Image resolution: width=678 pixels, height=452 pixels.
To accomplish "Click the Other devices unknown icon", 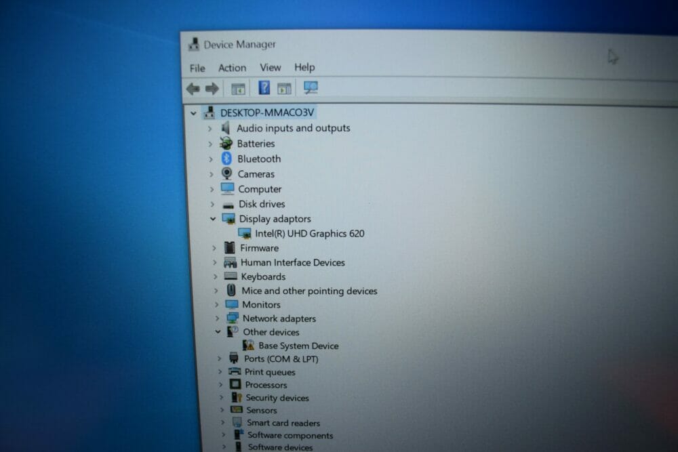I will [x=233, y=332].
